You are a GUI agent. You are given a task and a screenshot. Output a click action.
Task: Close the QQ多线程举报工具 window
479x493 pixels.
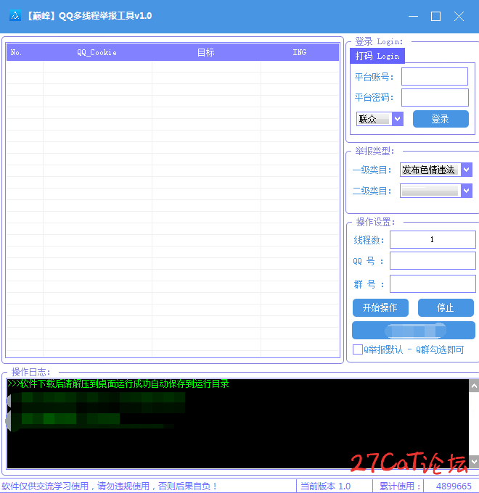pyautogui.click(x=459, y=16)
